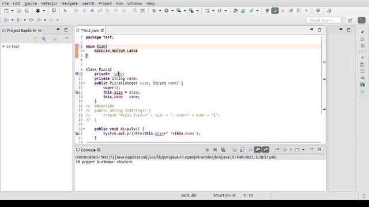Open dropdown beside Coverage icon
The image size is (369, 207).
pos(184,10)
